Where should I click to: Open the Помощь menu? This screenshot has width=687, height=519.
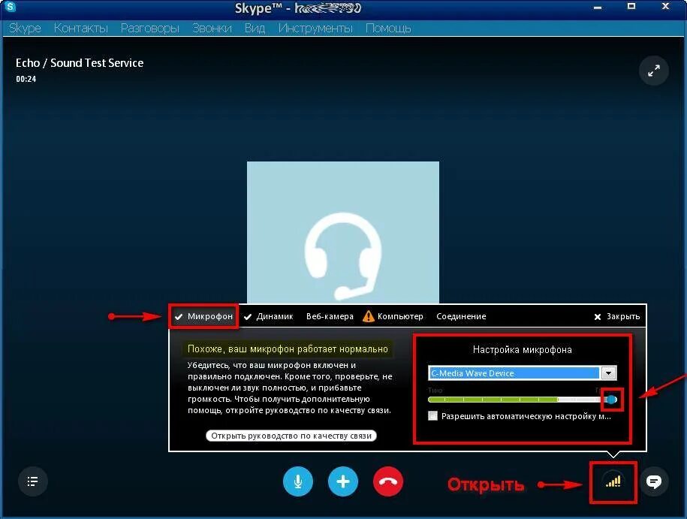coord(388,28)
